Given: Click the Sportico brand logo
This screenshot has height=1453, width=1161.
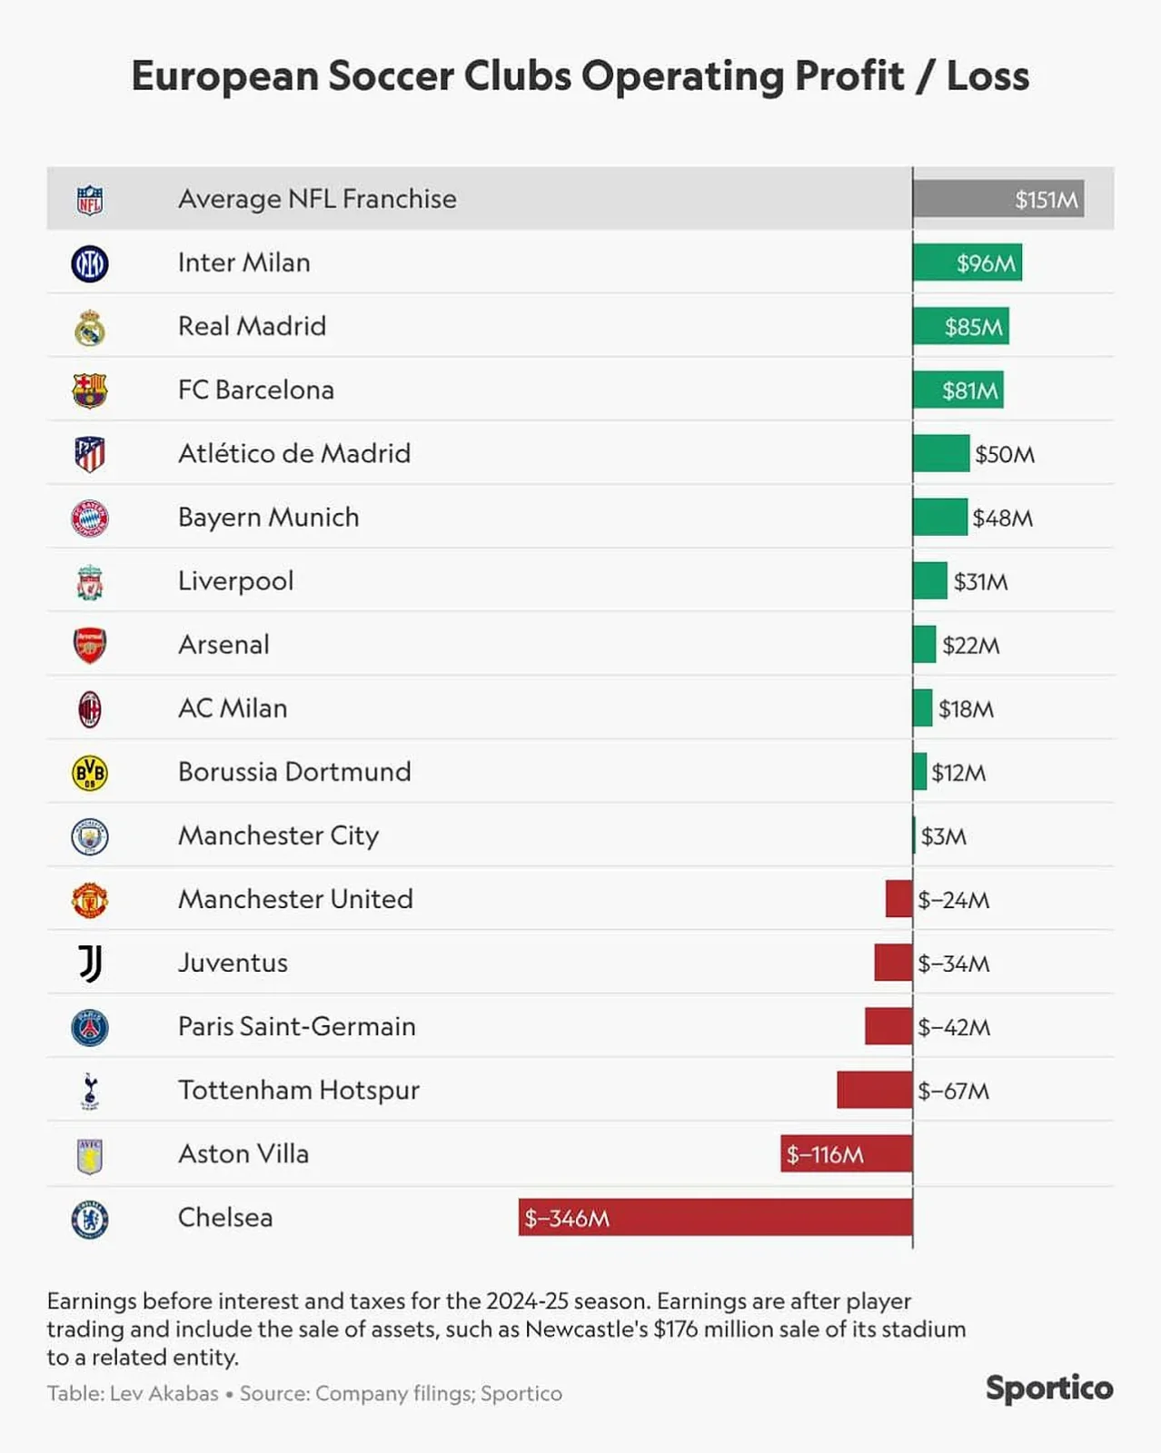Looking at the screenshot, I should (x=1049, y=1389).
